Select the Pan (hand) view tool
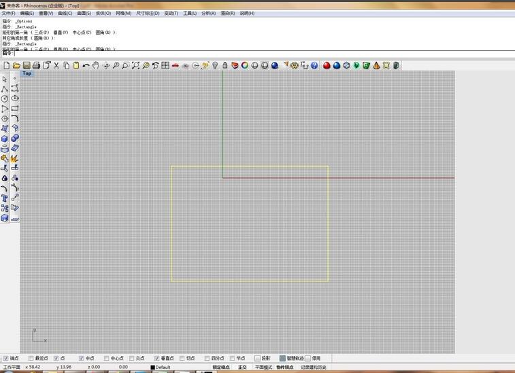This screenshot has height=373, width=515. [x=96, y=65]
